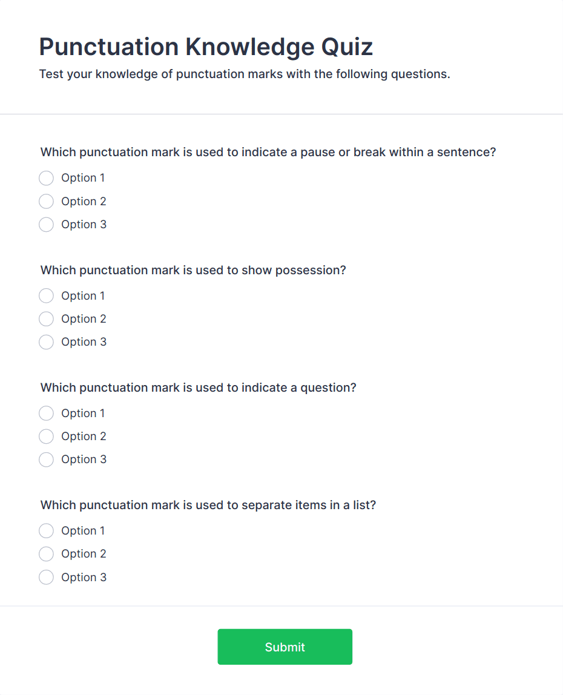Screen dimensions: 563x695
Task: Select Option 2 for the list separation question
Action: point(46,554)
